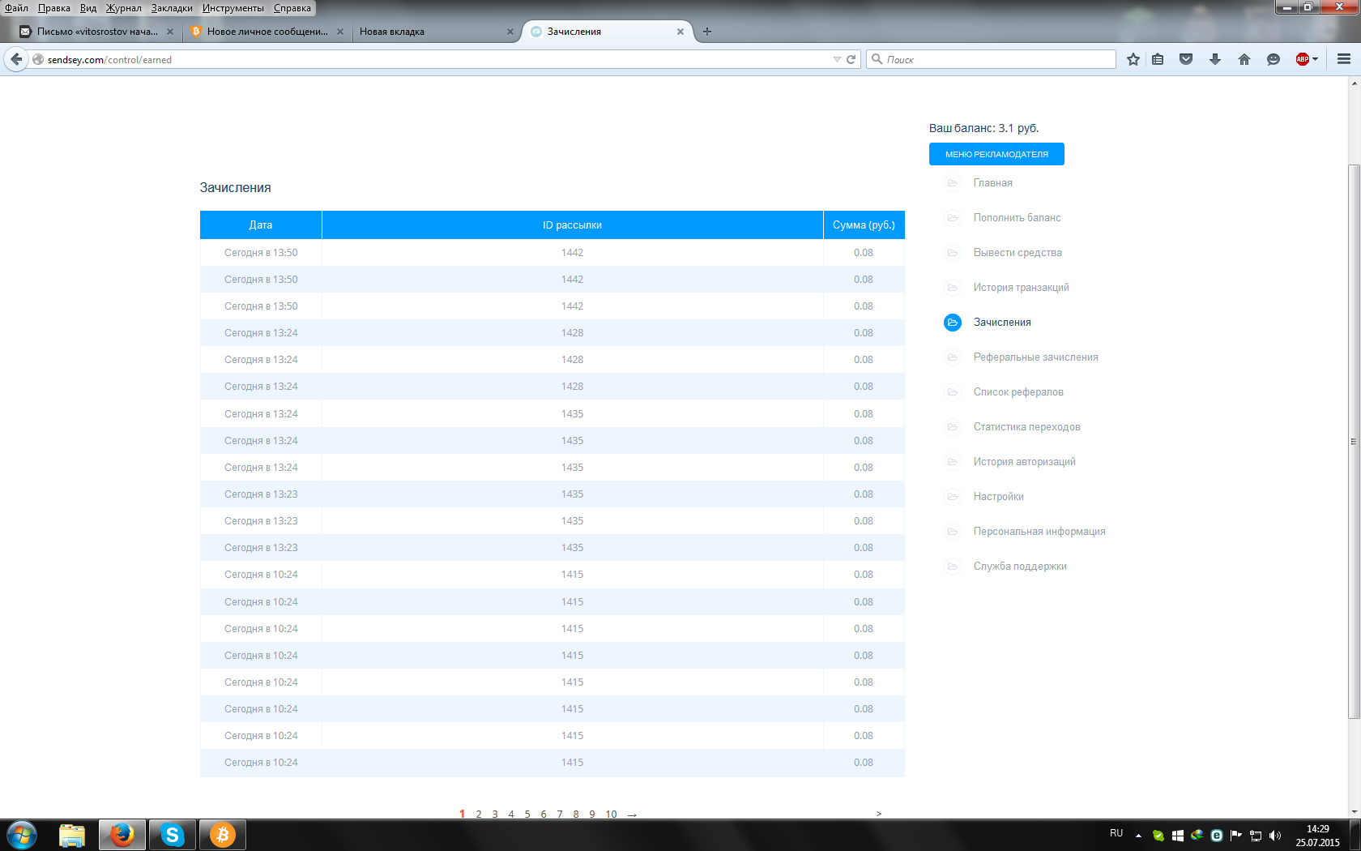
Task: Click the ID рассылки column header
Action: pyautogui.click(x=572, y=225)
